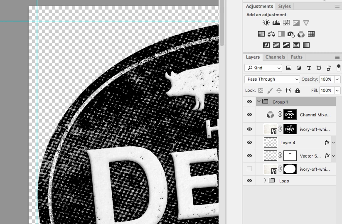This screenshot has width=342, height=224.
Task: Expand Vector Smart Object effects list
Action: pyautogui.click(x=334, y=156)
